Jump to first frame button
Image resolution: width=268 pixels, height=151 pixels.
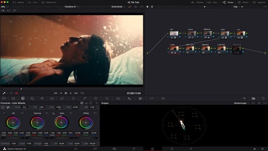pyautogui.click(x=56, y=93)
